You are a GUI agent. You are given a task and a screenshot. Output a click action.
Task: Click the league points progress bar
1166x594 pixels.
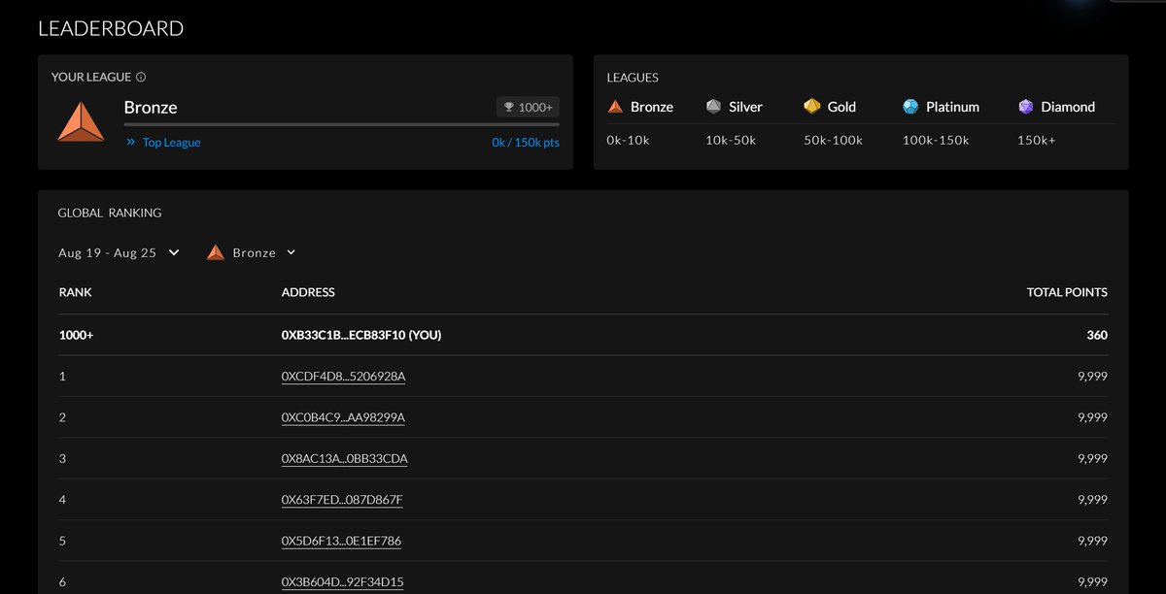pos(341,124)
